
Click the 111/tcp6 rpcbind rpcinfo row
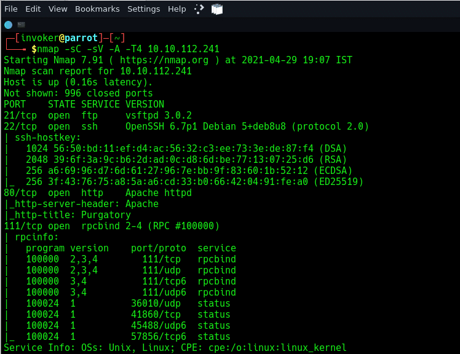(x=131, y=281)
